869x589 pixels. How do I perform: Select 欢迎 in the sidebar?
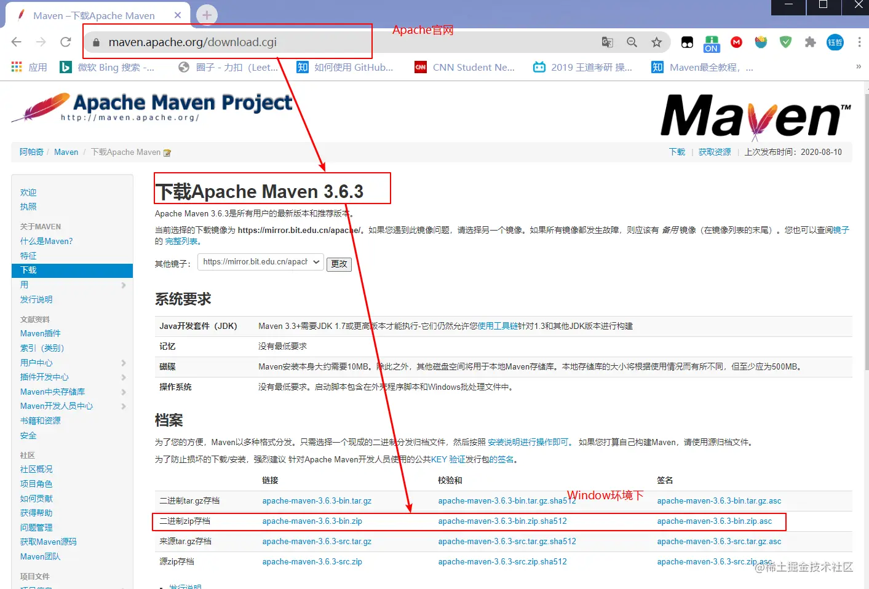(x=28, y=192)
